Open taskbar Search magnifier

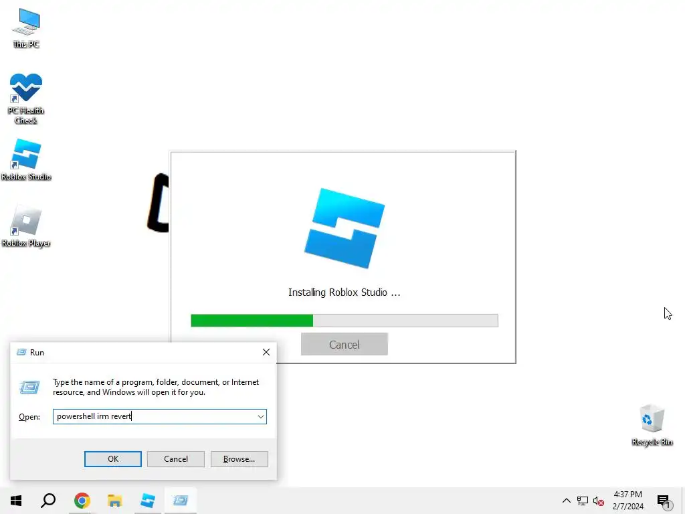point(48,501)
